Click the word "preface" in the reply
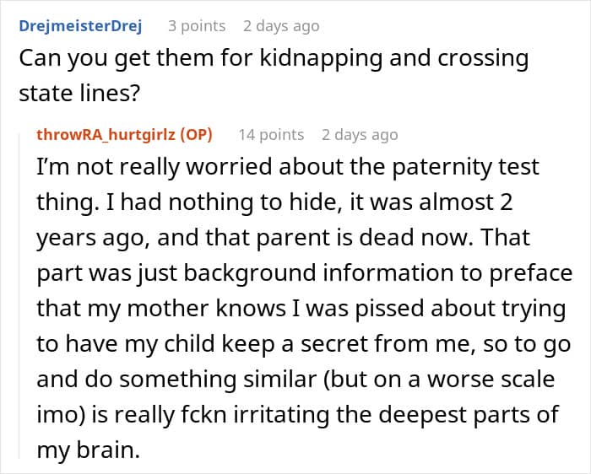The height and width of the screenshot is (474, 591). click(x=532, y=274)
